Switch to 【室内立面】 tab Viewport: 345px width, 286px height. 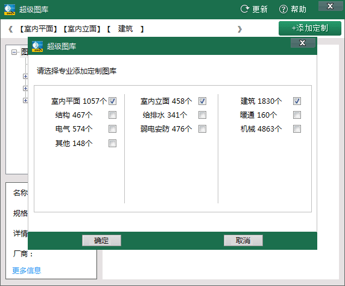coord(82,29)
